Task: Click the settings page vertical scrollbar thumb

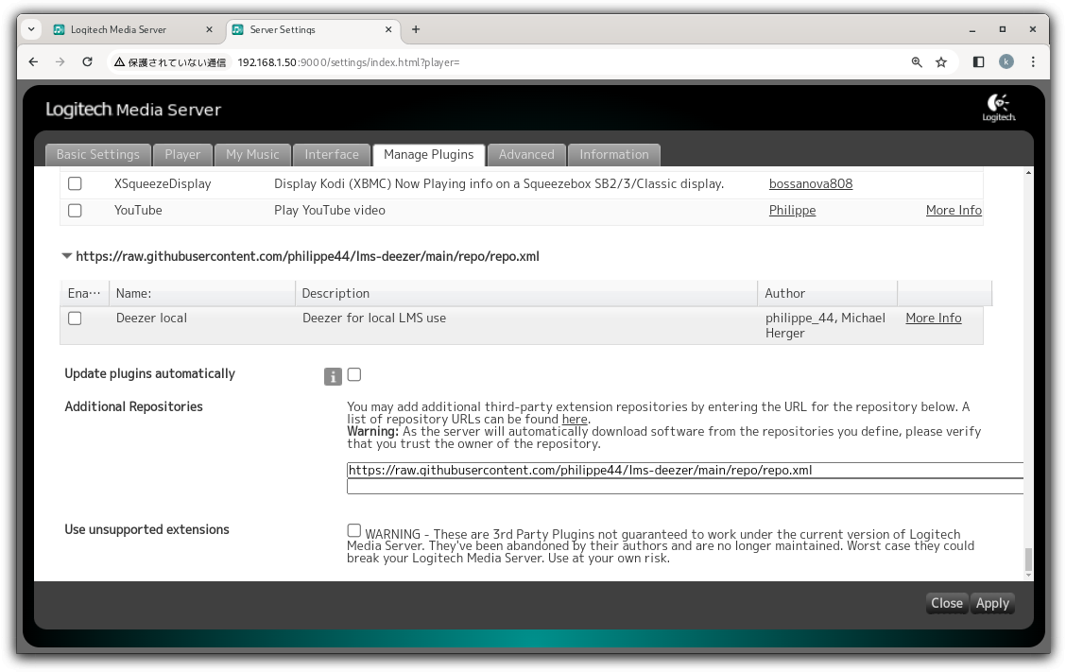Action: [1028, 560]
